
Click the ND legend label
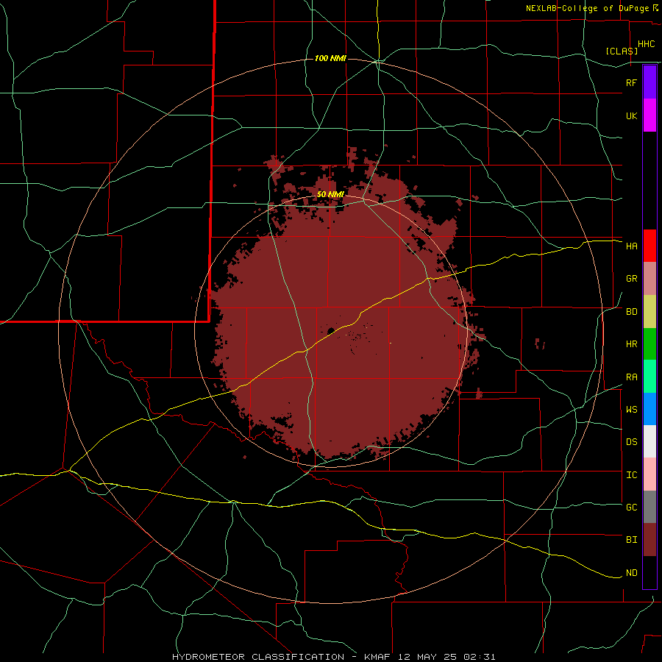[631, 573]
